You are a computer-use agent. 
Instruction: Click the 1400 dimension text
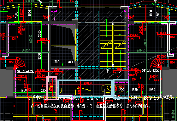click(69, 62)
